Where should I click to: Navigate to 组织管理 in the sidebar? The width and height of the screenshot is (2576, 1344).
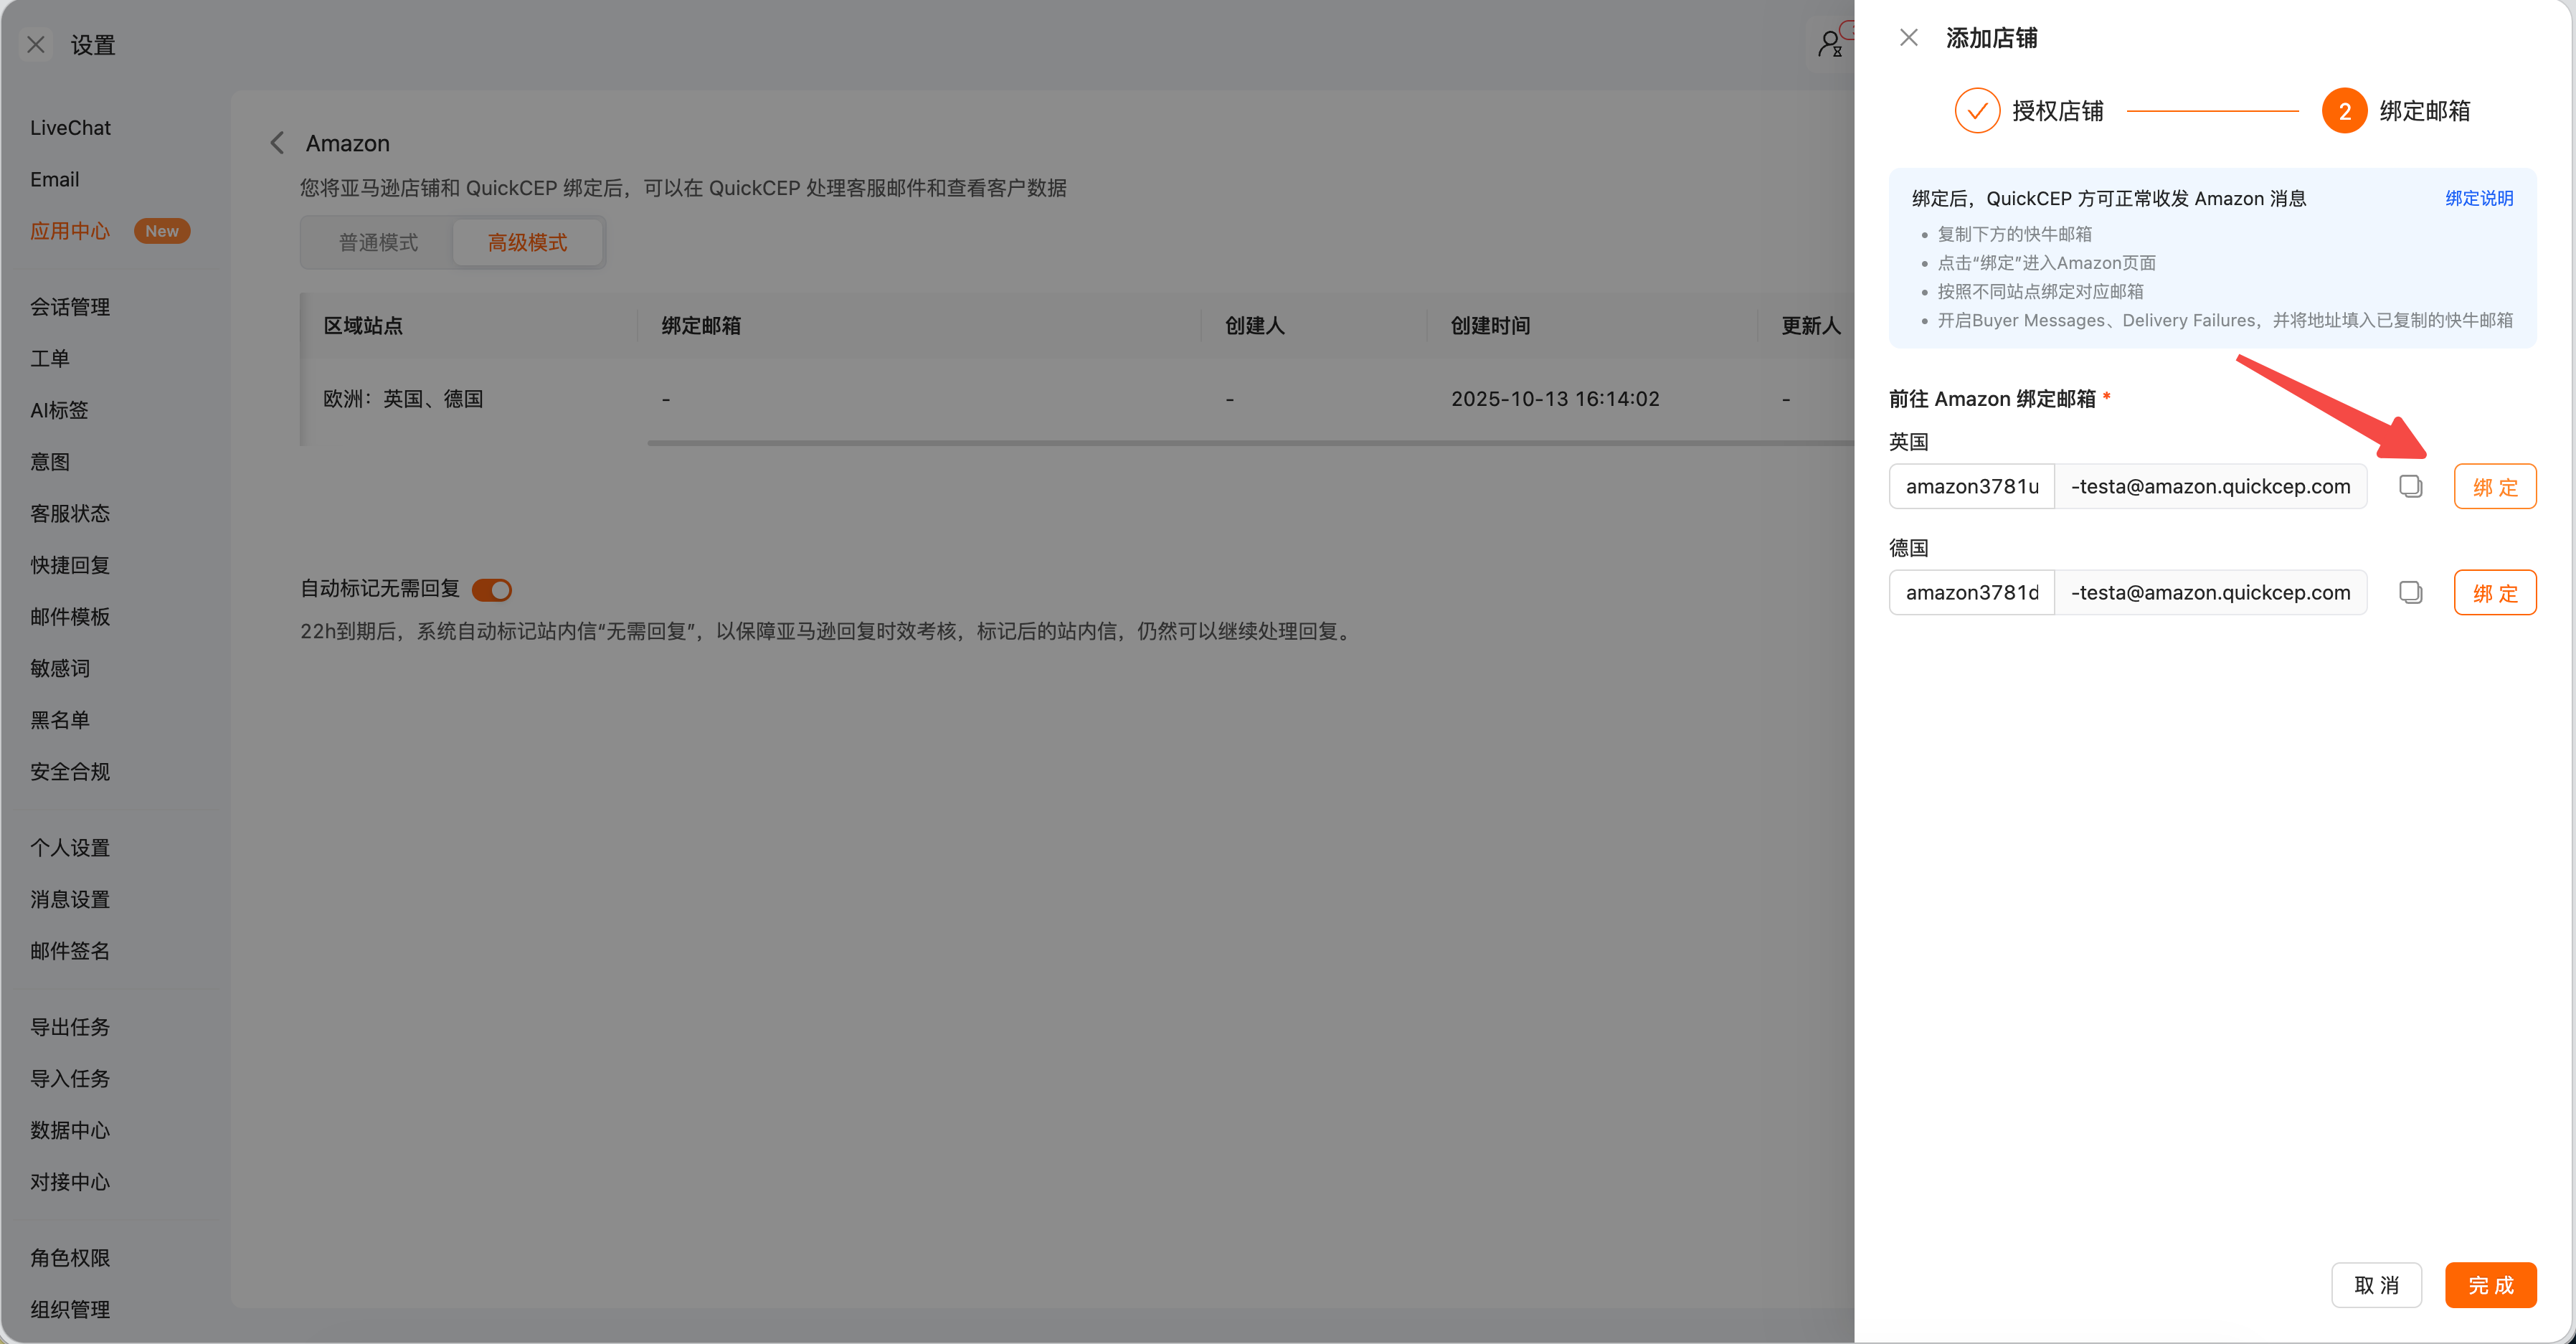point(70,1310)
